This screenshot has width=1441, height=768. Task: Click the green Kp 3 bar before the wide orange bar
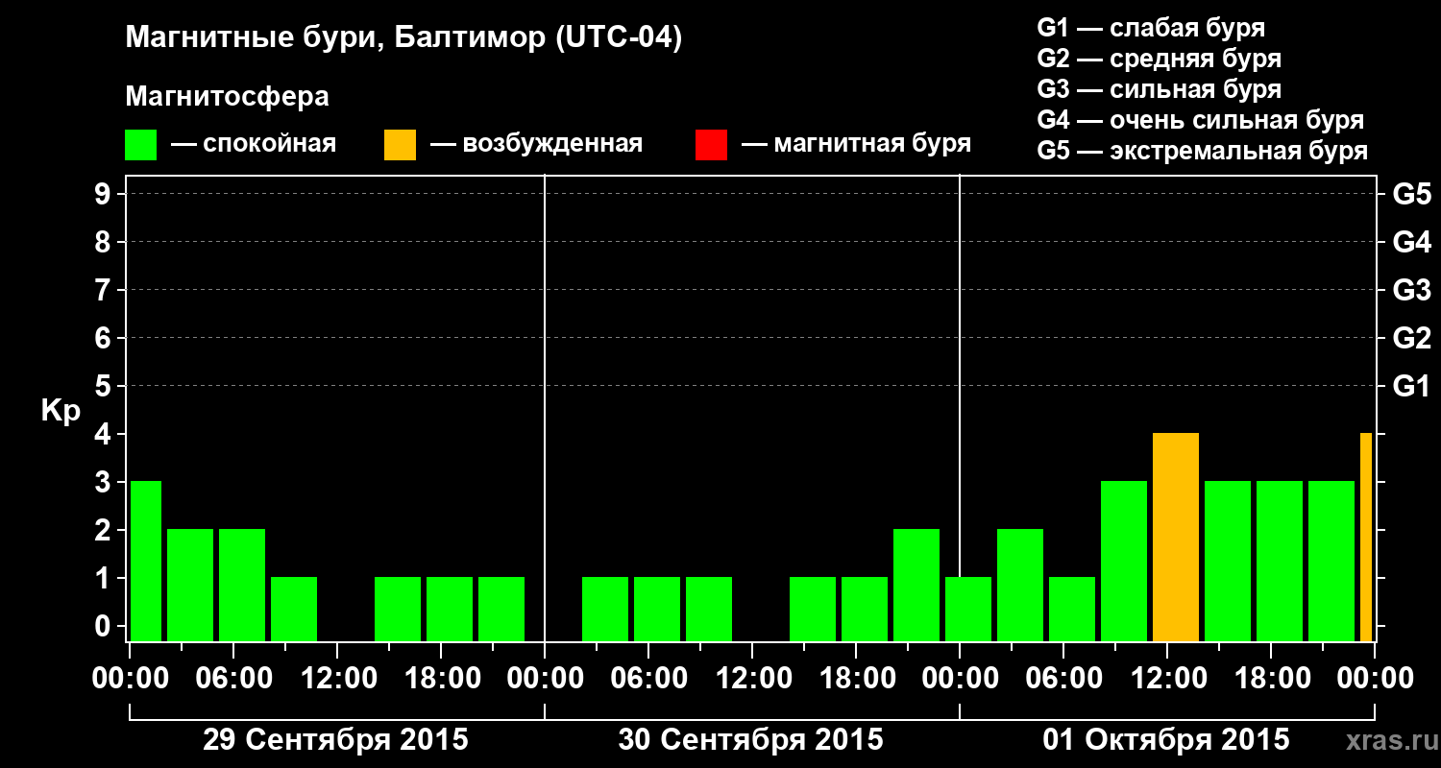[x=1124, y=562]
